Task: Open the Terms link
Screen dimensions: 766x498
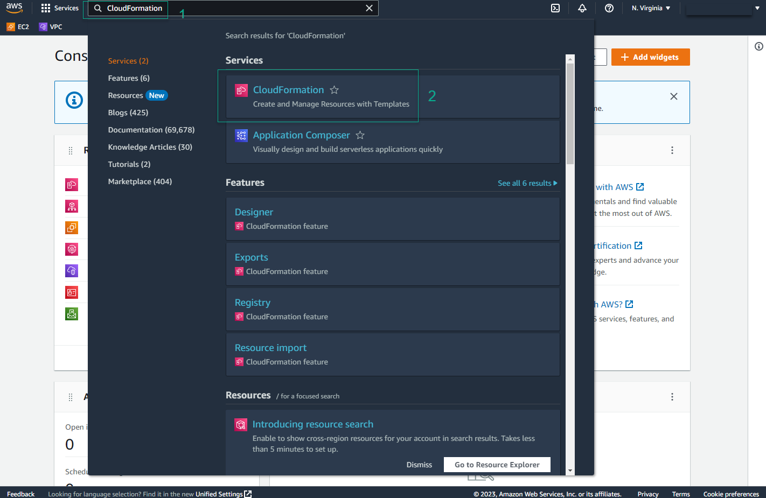Action: [x=681, y=494]
